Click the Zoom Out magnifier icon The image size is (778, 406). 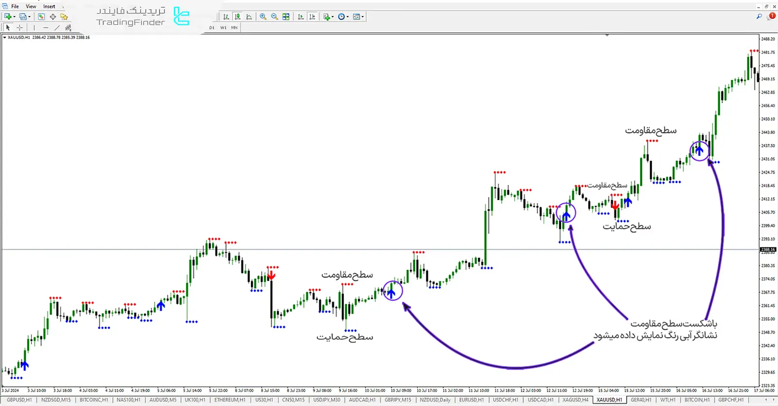click(274, 17)
